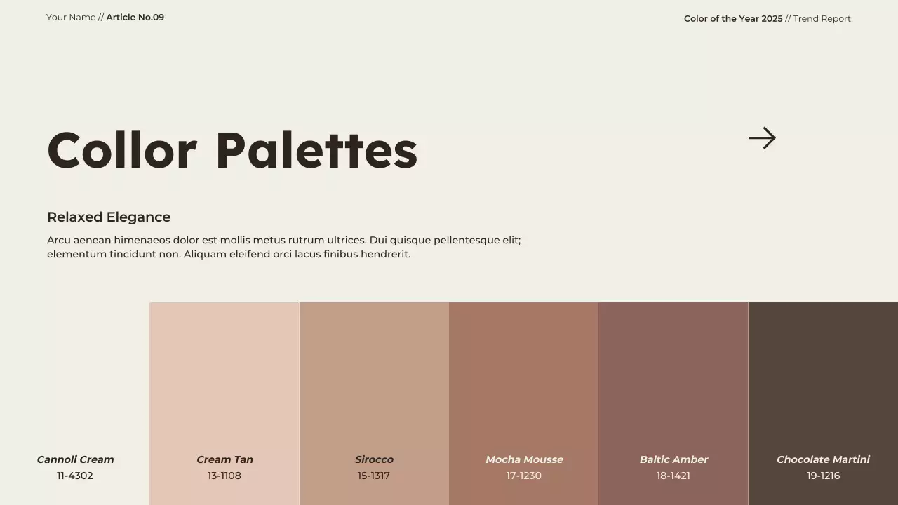This screenshot has height=505, width=898.
Task: Click Color of the Year 2025 text
Action: 733,19
